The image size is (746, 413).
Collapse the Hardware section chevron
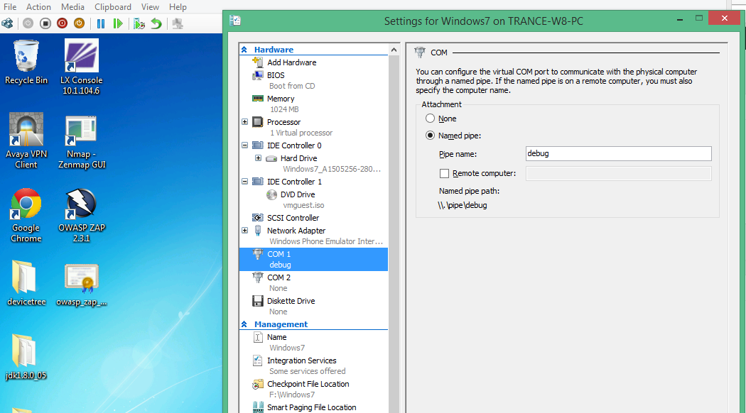(244, 50)
